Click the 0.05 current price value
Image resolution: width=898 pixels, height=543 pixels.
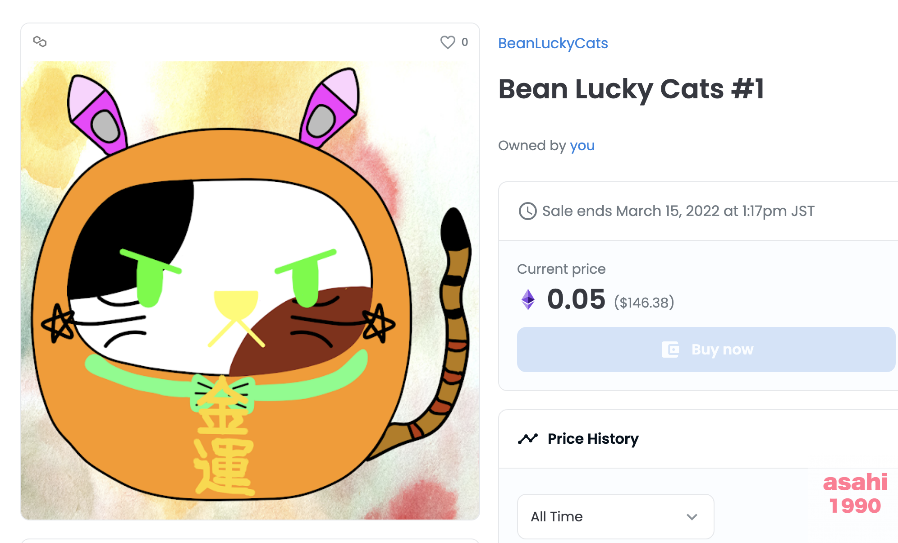point(576,299)
